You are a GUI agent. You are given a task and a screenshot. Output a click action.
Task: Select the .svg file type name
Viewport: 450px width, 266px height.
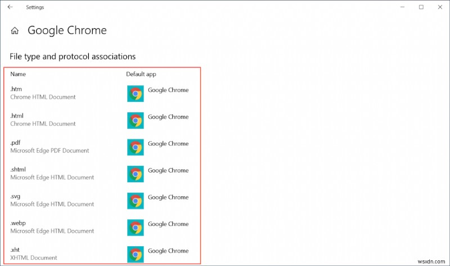coord(16,196)
